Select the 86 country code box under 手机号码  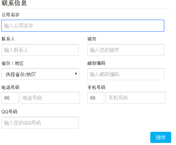96,98
